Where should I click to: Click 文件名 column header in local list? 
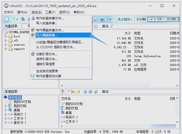click(66, 99)
